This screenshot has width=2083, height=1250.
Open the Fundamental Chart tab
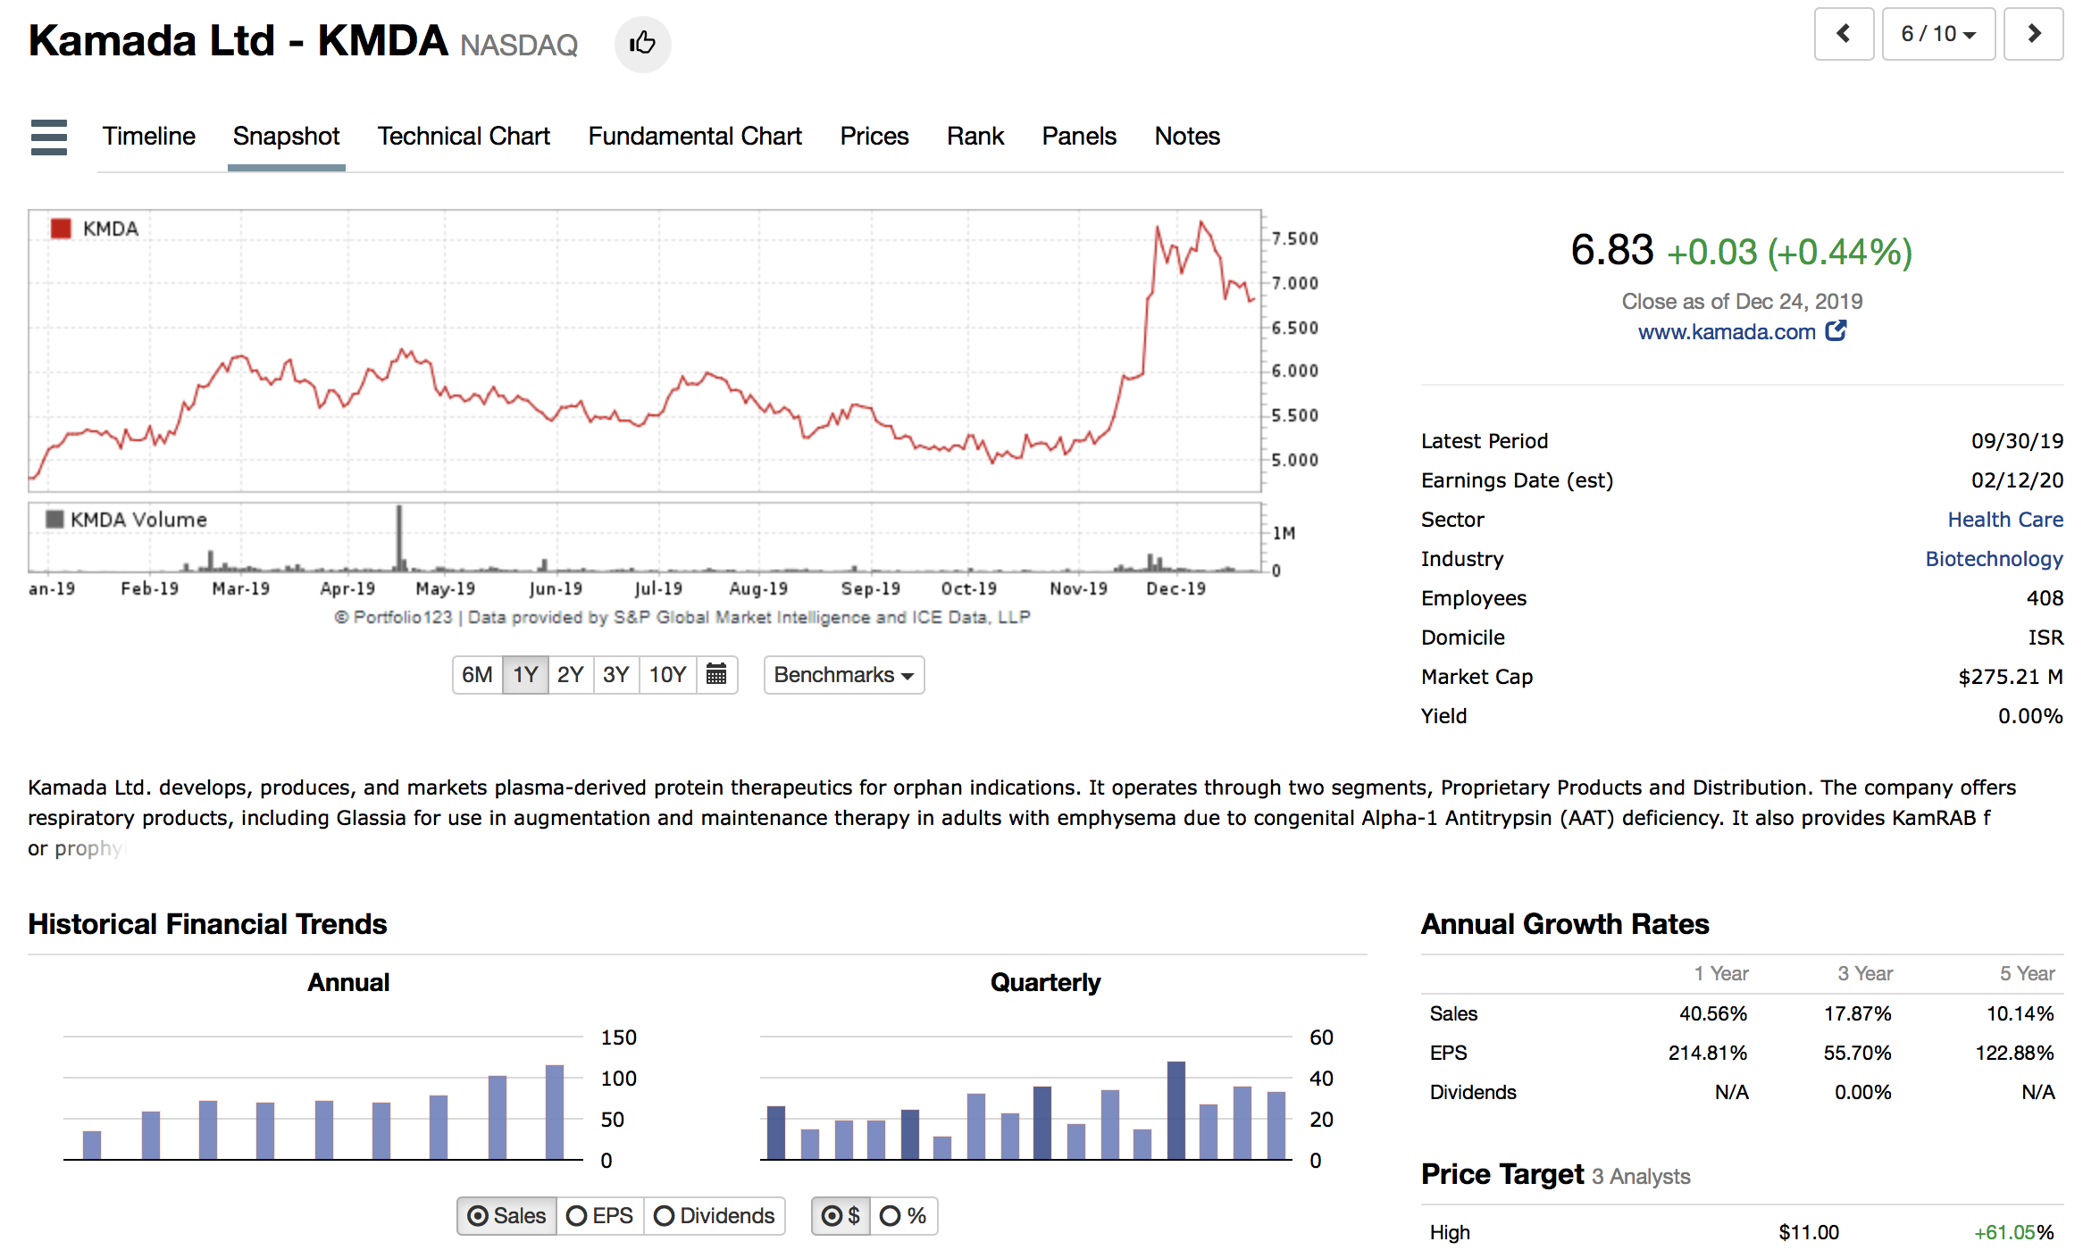point(694,136)
